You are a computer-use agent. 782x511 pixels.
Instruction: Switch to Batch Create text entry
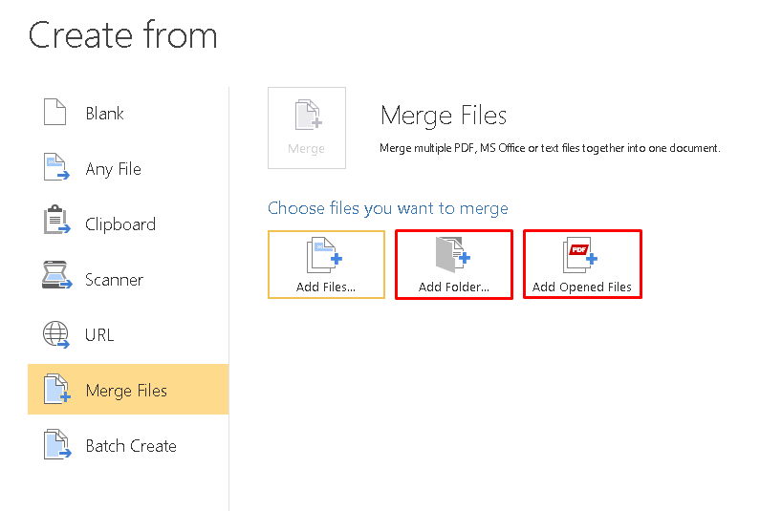pyautogui.click(x=131, y=446)
